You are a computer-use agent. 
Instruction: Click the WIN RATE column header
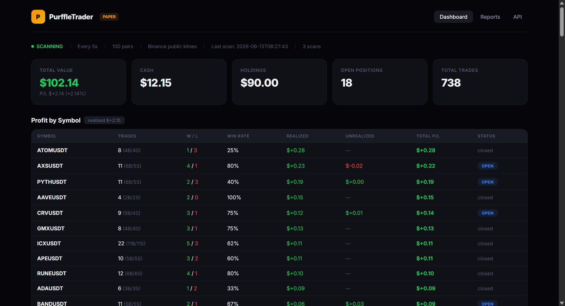pos(238,136)
